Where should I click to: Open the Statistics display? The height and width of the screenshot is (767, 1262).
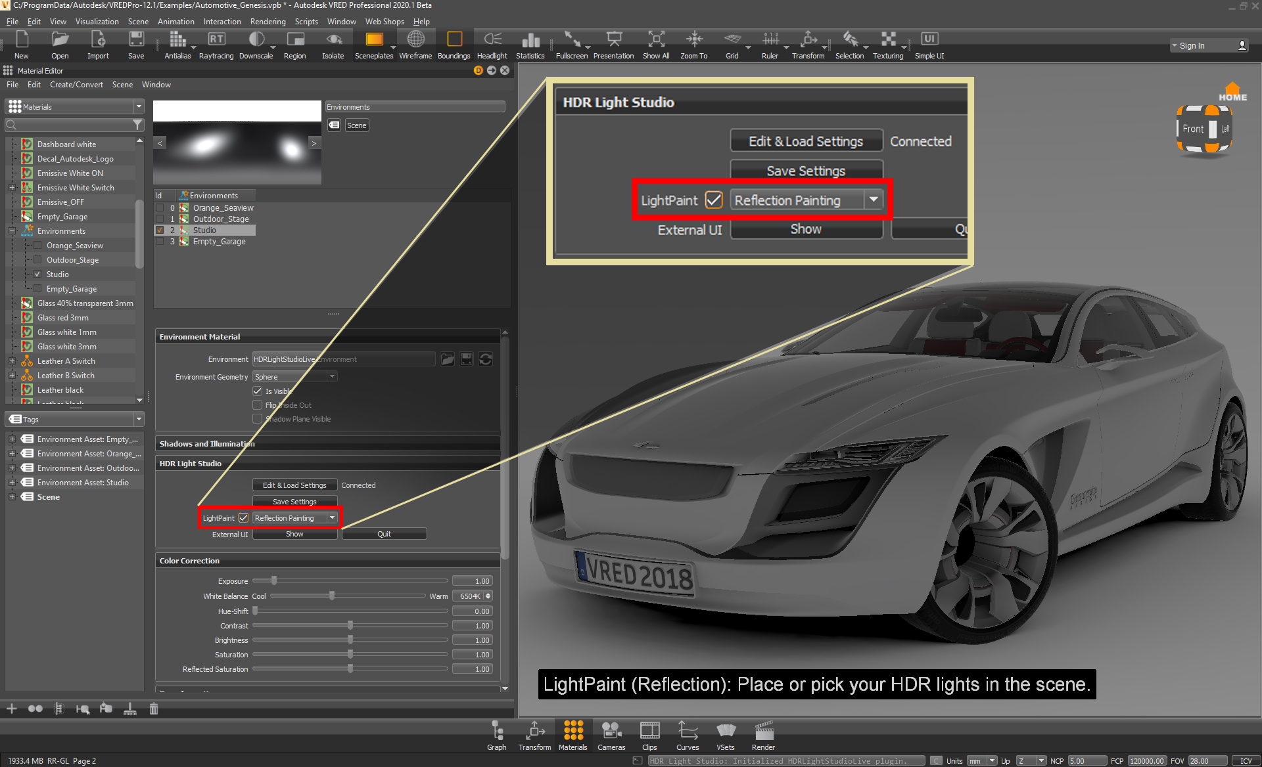tap(530, 45)
